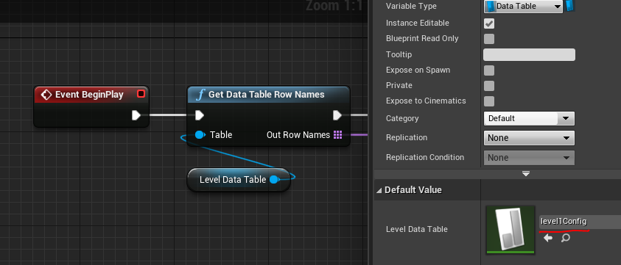
Task: Click Get Data Table Row Names input exec pin
Action: 200,115
